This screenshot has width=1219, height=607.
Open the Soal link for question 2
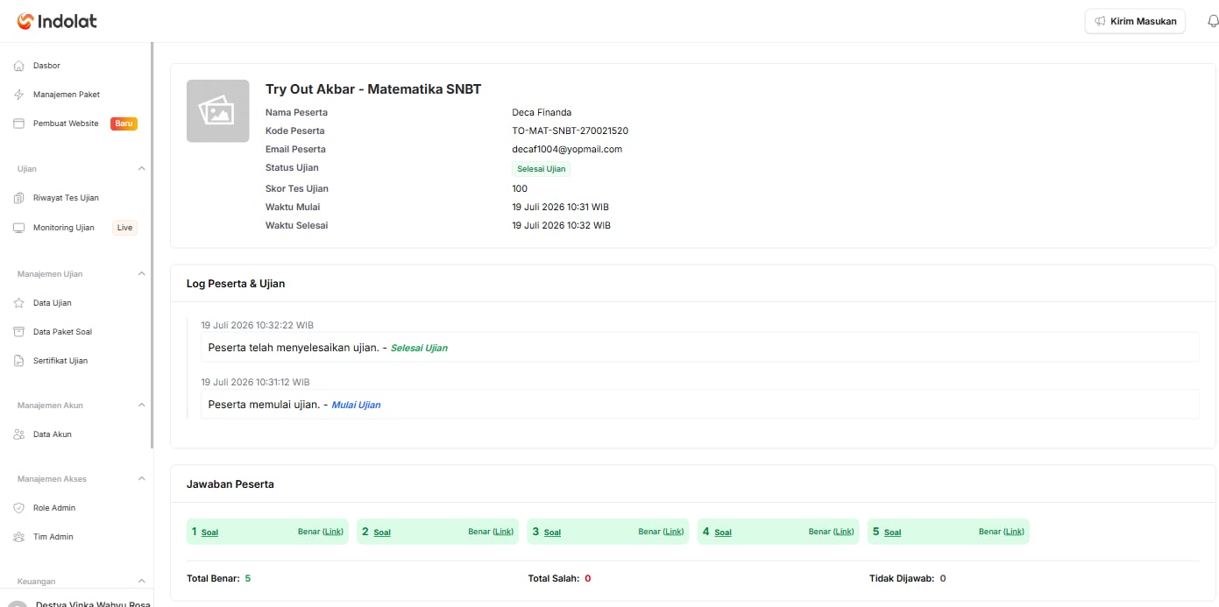382,533
